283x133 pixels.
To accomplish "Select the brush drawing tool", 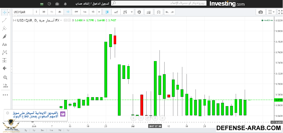I will [x=5, y=37].
